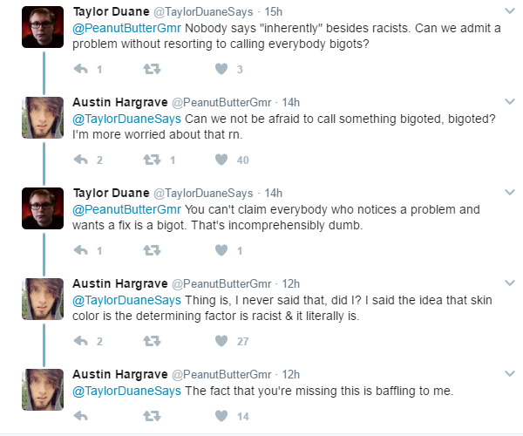The height and width of the screenshot is (436, 523).
Task: Retweet Taylor Duane's 15h tweet
Action: [152, 69]
